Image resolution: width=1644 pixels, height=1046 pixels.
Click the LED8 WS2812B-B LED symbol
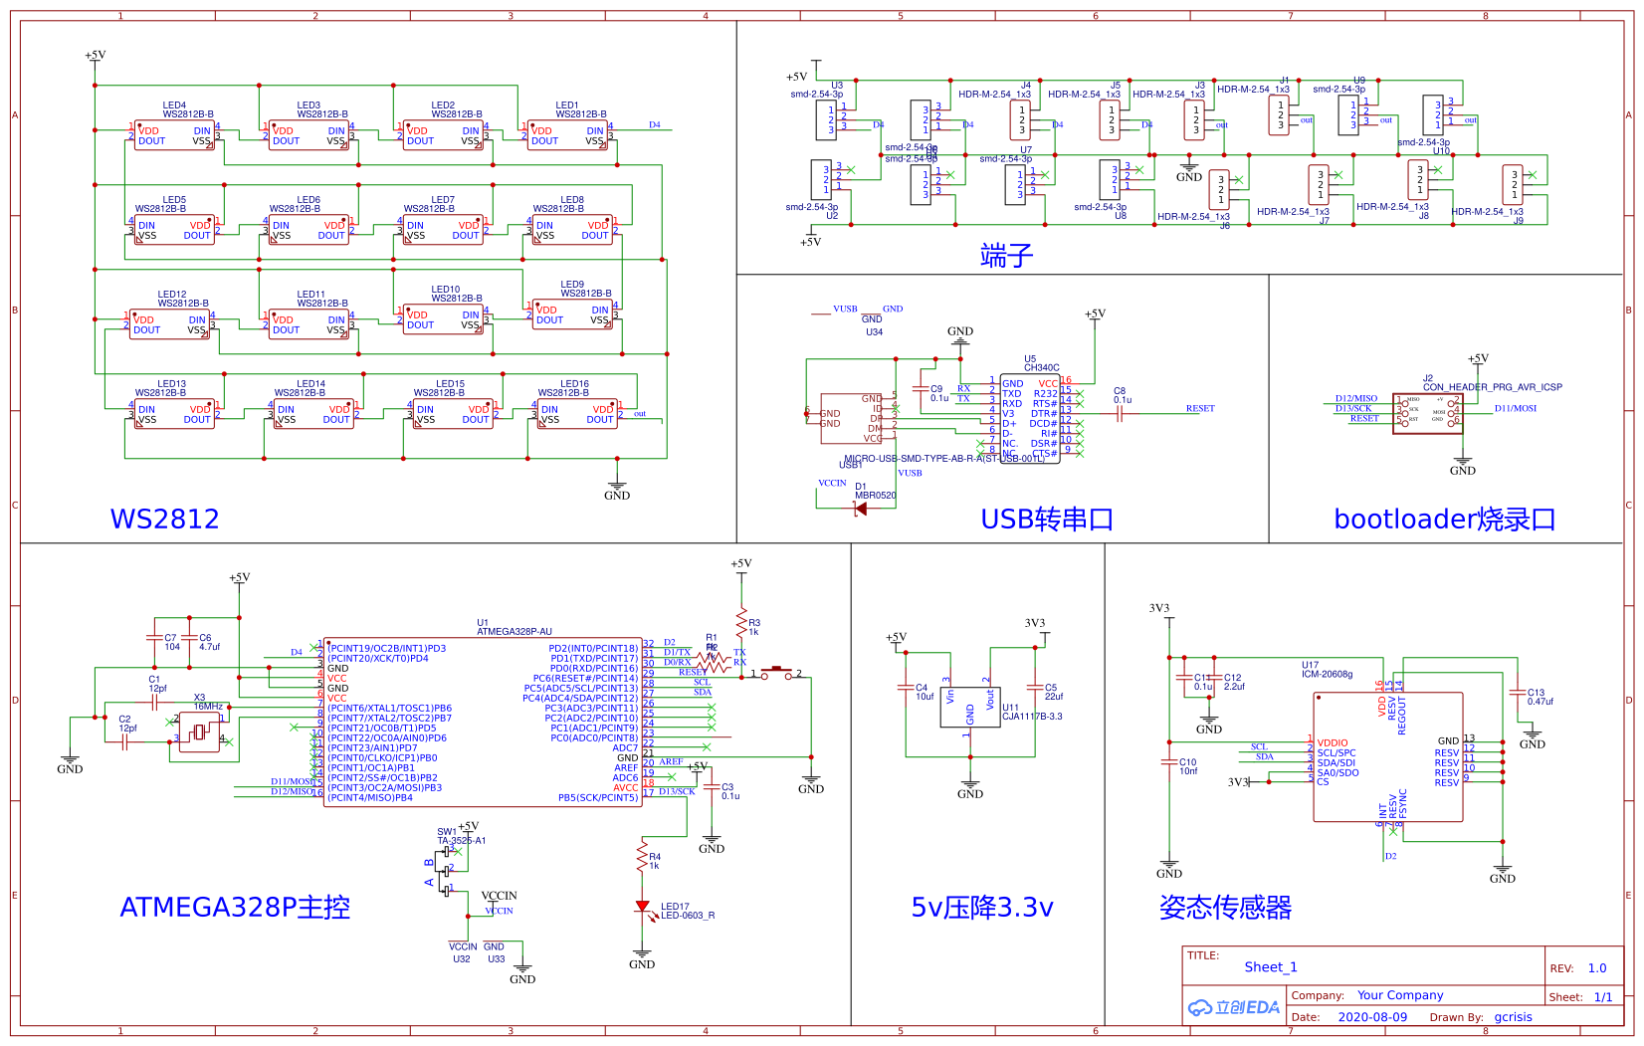pyautogui.click(x=572, y=230)
